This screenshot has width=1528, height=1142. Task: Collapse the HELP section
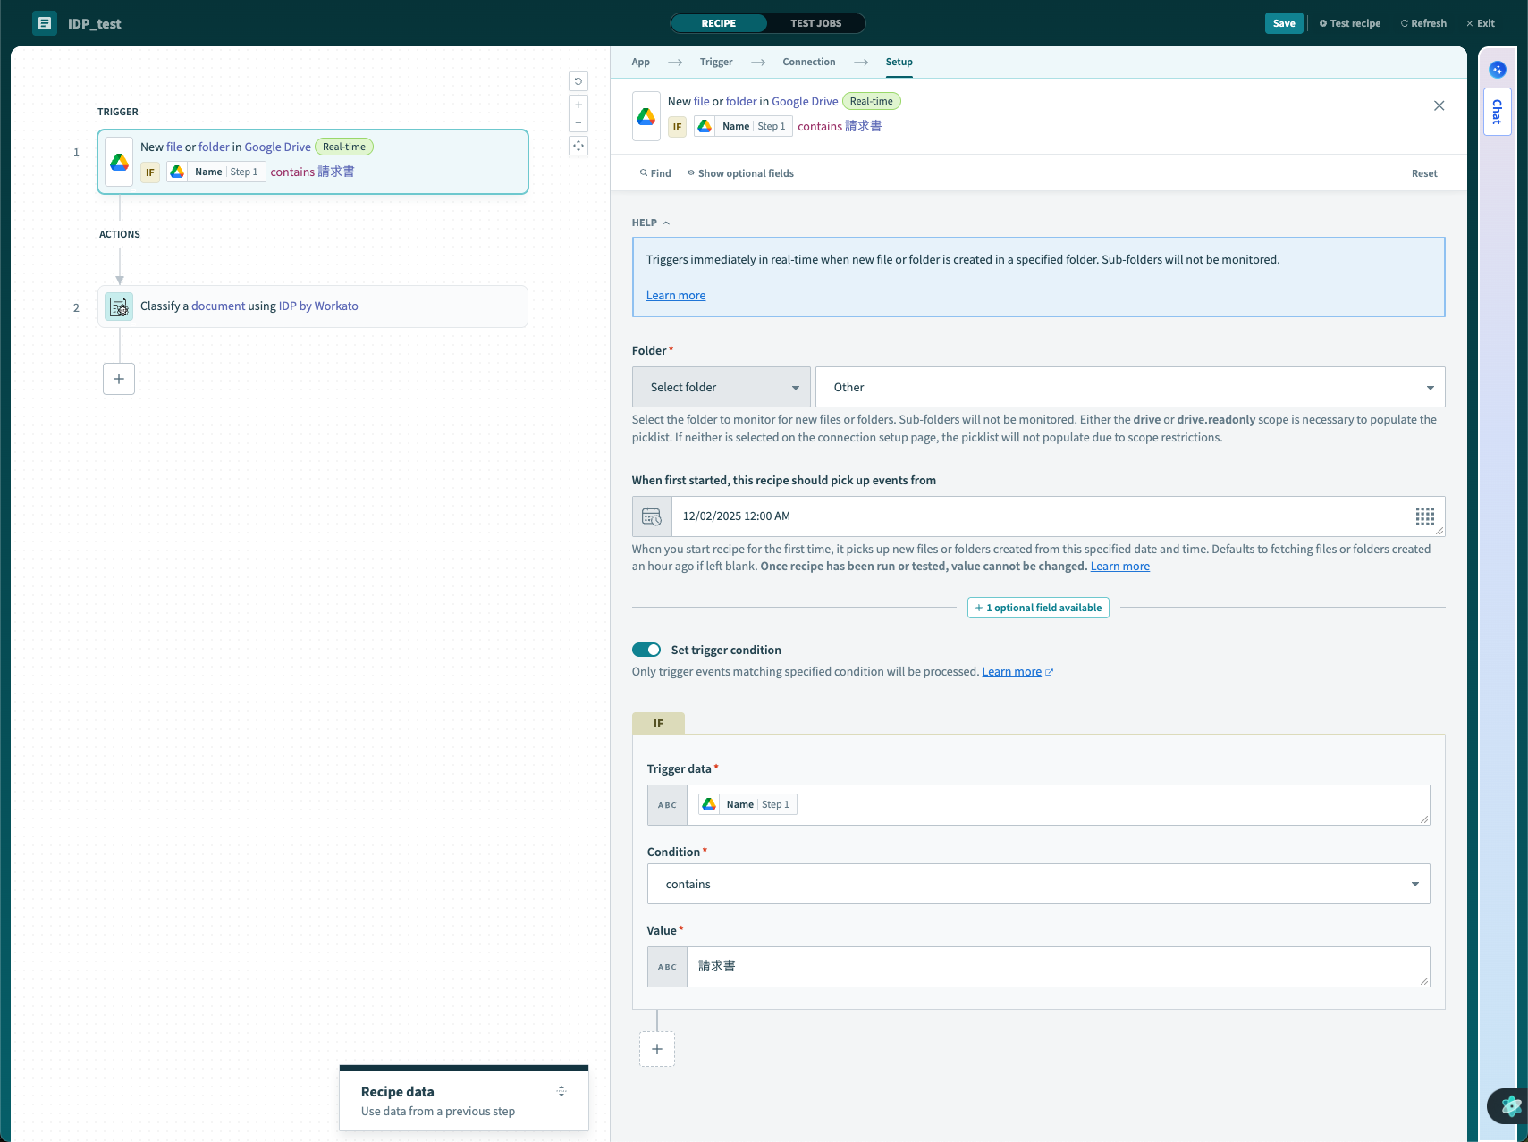tap(651, 223)
